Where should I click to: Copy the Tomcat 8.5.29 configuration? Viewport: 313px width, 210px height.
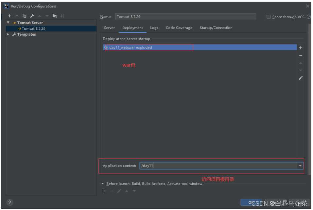coord(25,15)
